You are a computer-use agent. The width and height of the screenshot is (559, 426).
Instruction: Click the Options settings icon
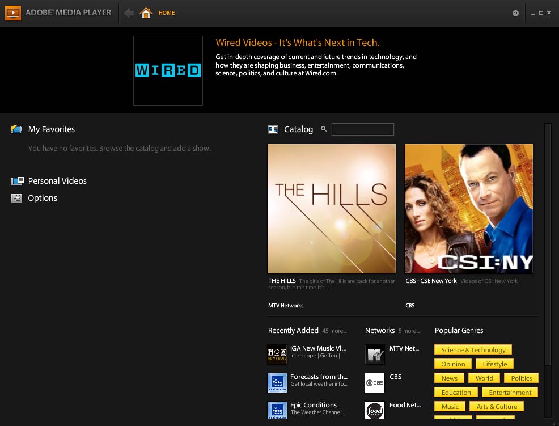pyautogui.click(x=17, y=198)
